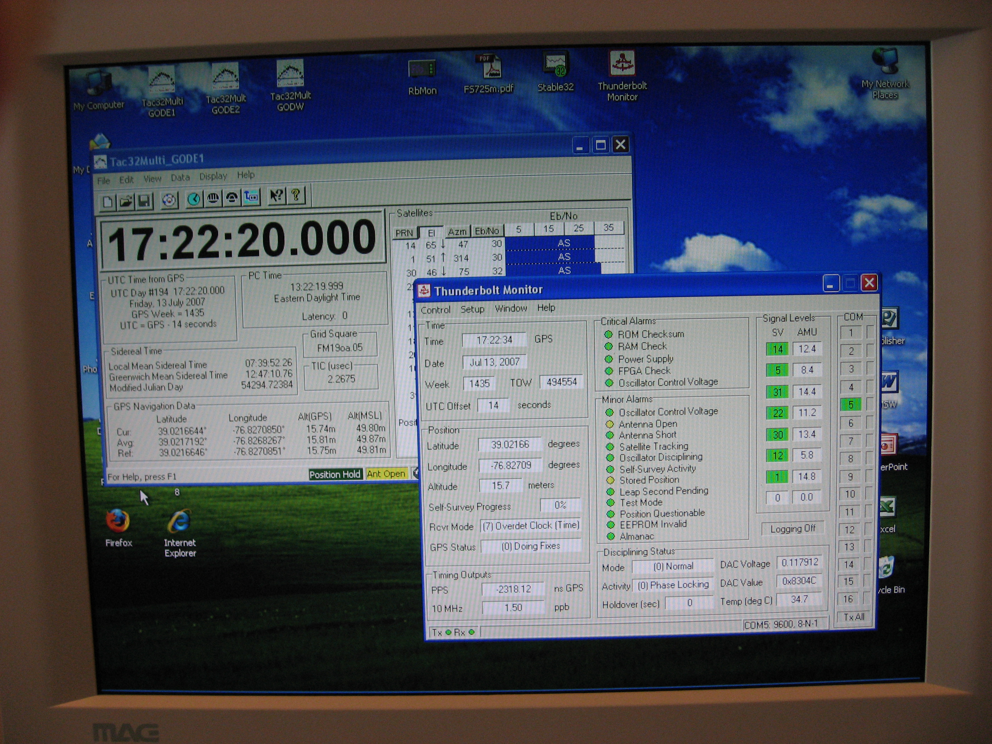Click the TOW value 494554
992x744 pixels.
[562, 382]
